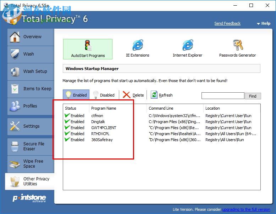The width and height of the screenshot is (276, 214).
Task: Click the "C:\Program Files\Realtek\A... command line
Action: [x=175, y=134]
